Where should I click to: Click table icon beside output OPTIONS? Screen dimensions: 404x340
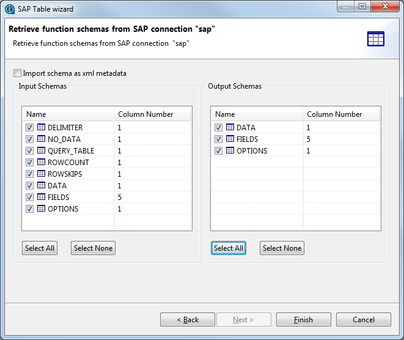(x=230, y=151)
